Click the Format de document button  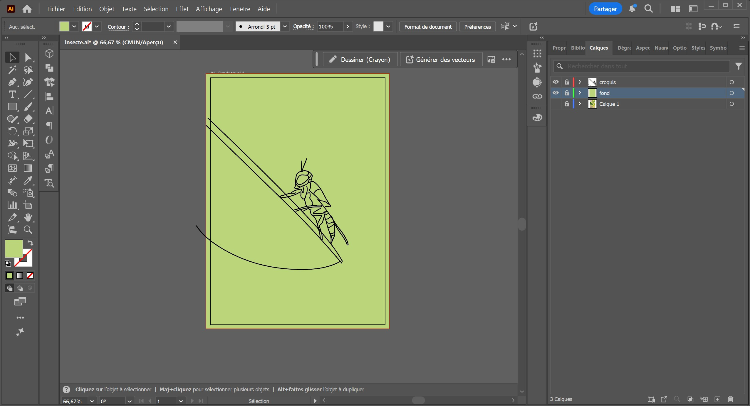pyautogui.click(x=428, y=27)
